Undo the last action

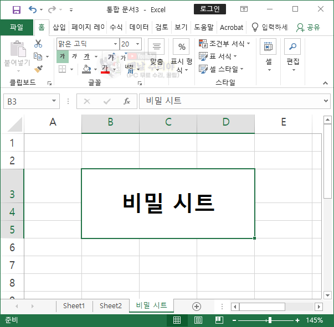(x=33, y=9)
